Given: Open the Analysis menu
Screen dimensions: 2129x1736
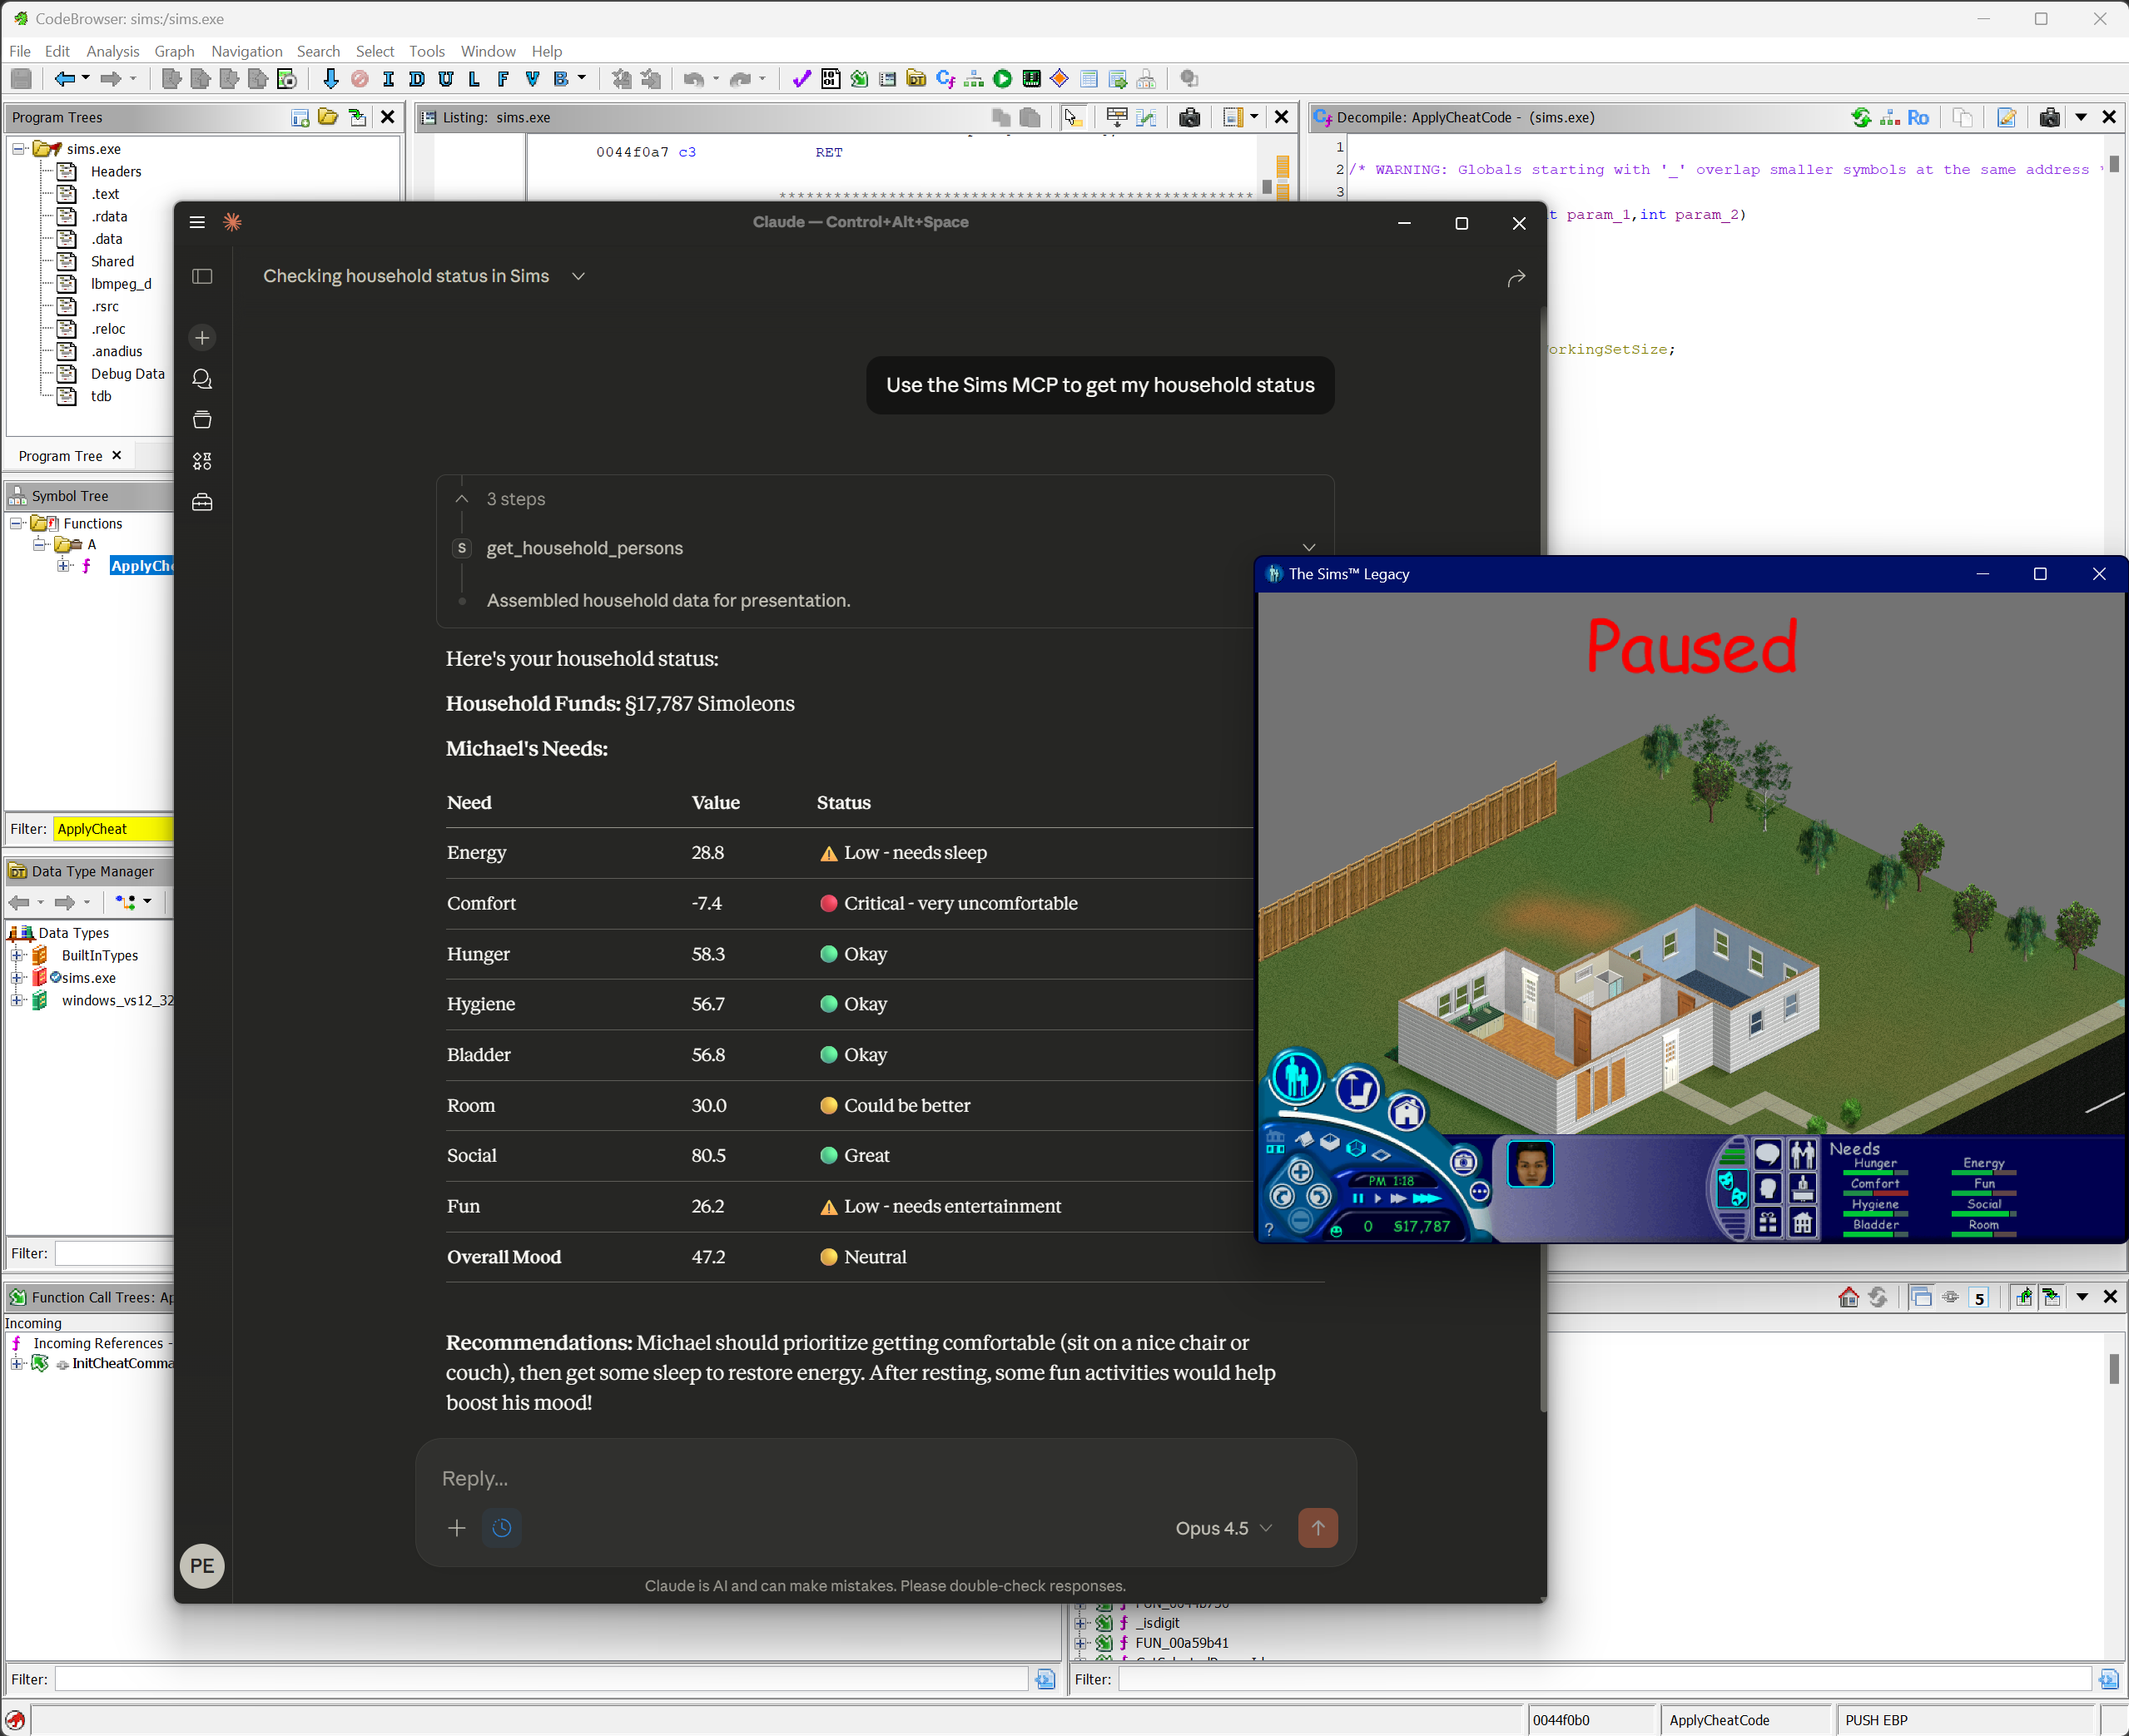Looking at the screenshot, I should (x=112, y=51).
